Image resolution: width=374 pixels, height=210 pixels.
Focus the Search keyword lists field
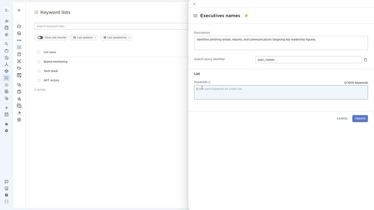click(111, 26)
